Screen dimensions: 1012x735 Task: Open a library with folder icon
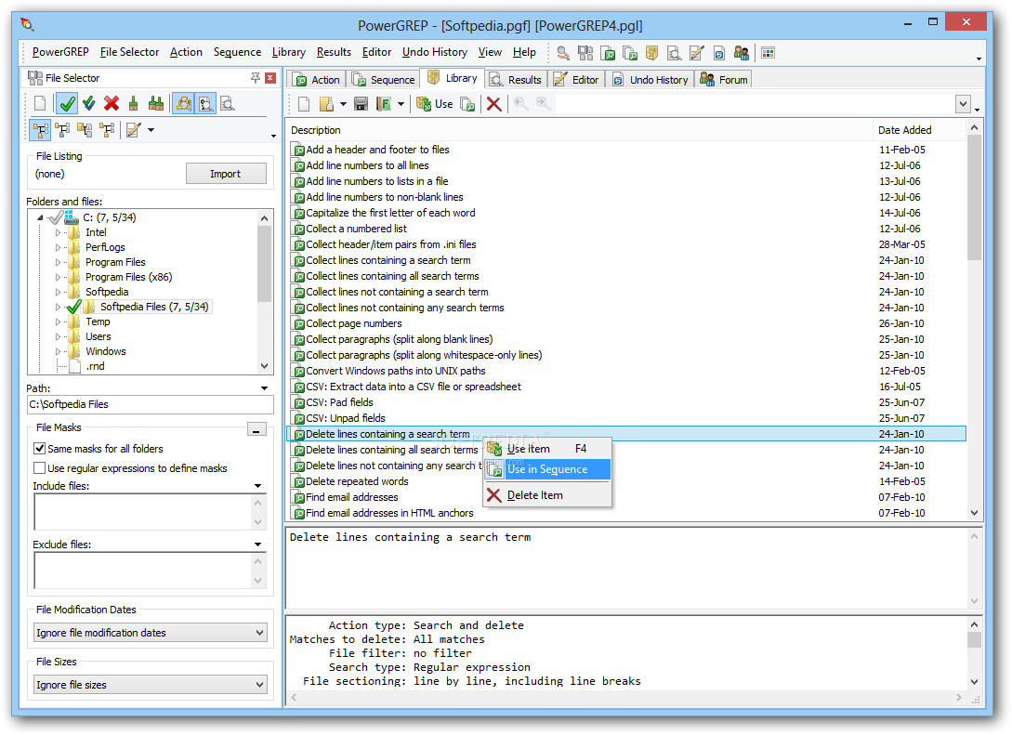click(x=326, y=104)
